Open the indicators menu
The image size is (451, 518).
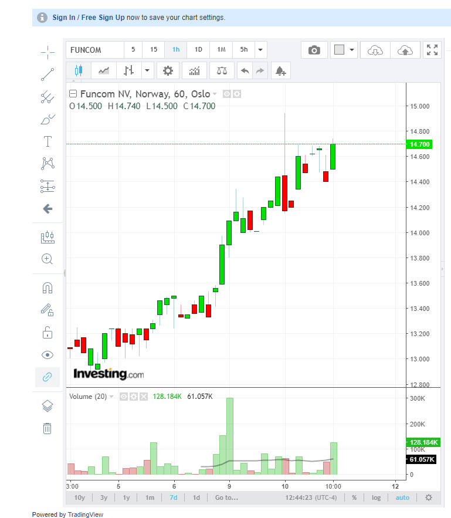pos(195,70)
